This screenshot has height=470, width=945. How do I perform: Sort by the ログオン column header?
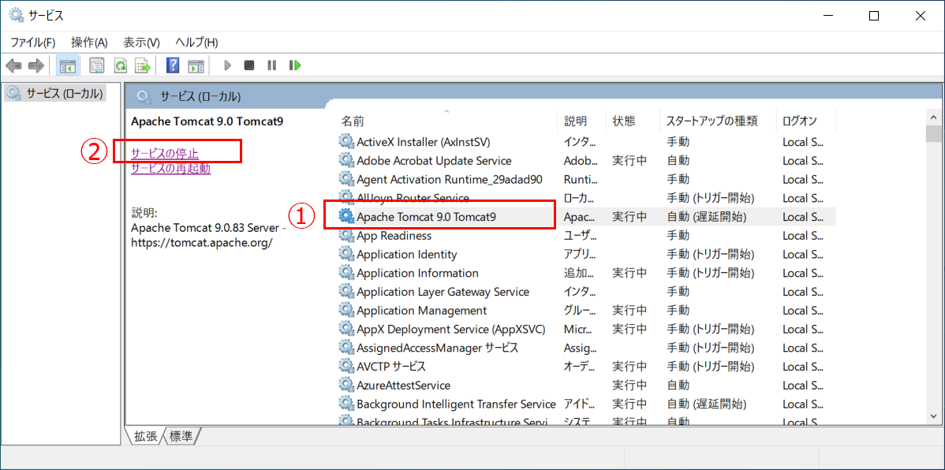pos(806,121)
